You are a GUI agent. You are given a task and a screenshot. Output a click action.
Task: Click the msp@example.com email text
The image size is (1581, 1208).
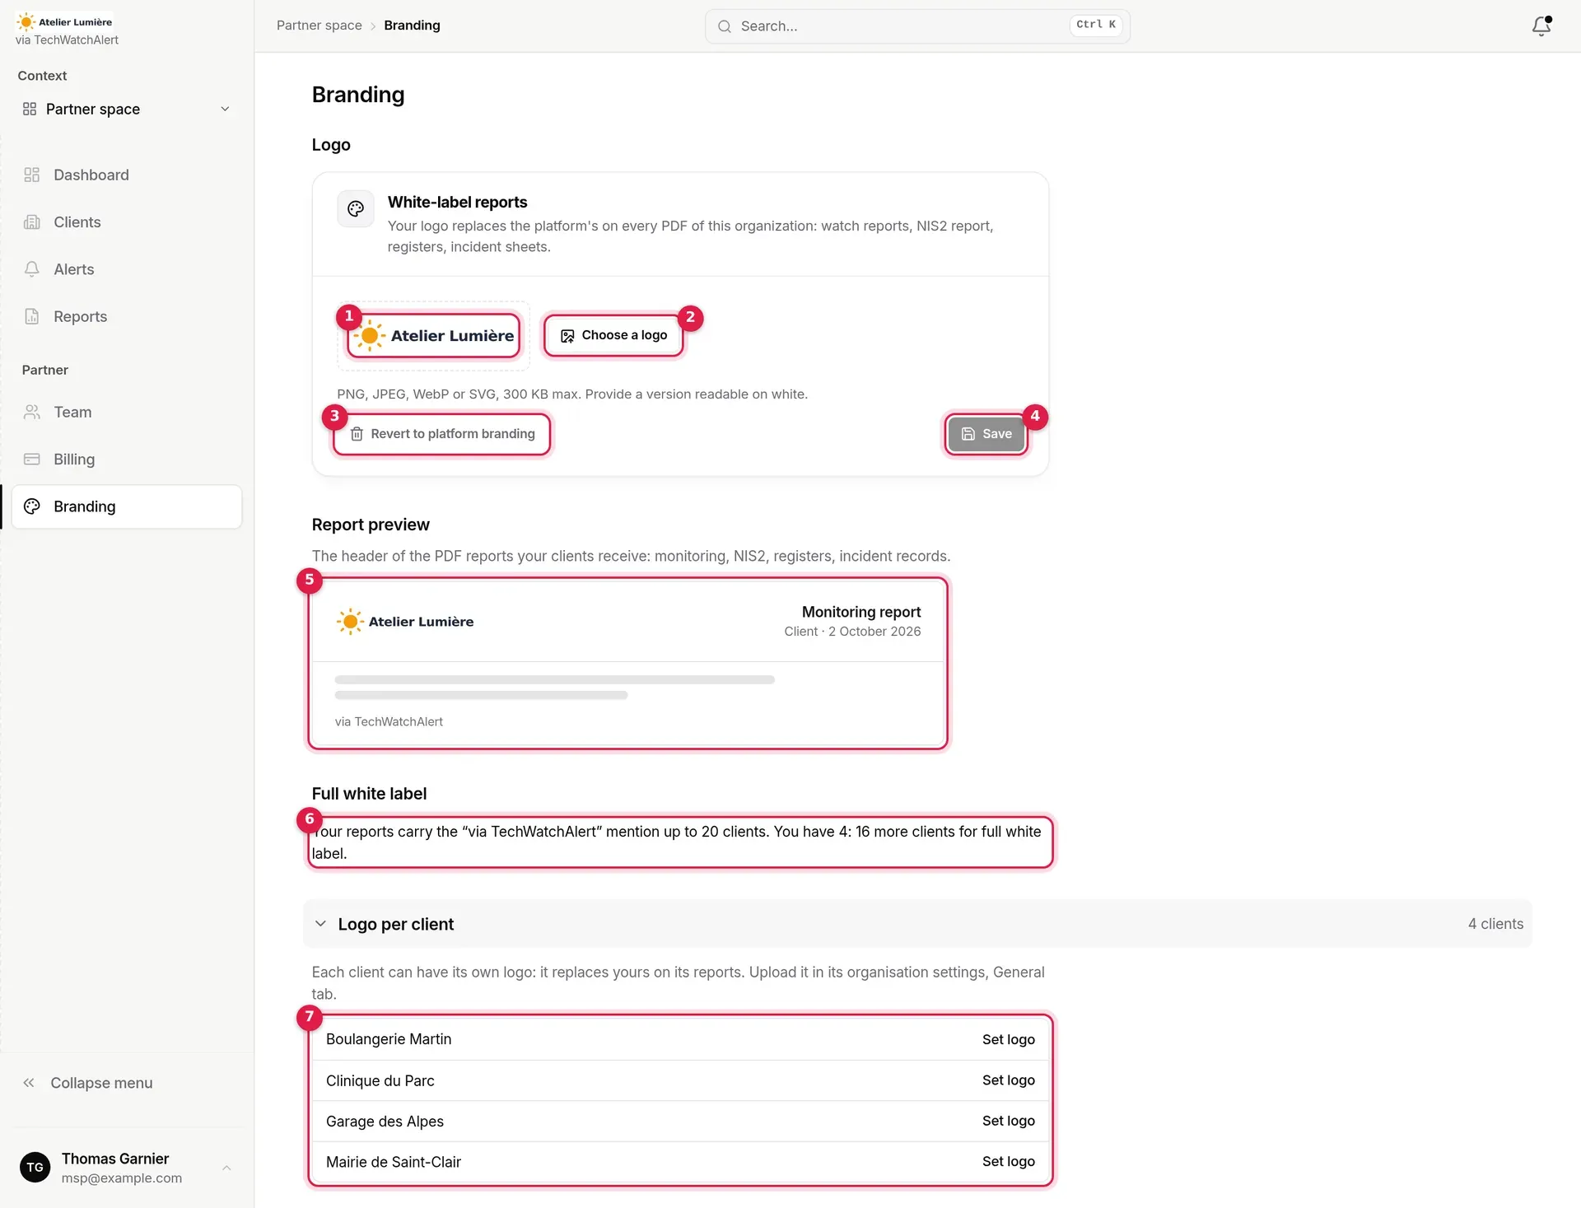click(x=122, y=1178)
